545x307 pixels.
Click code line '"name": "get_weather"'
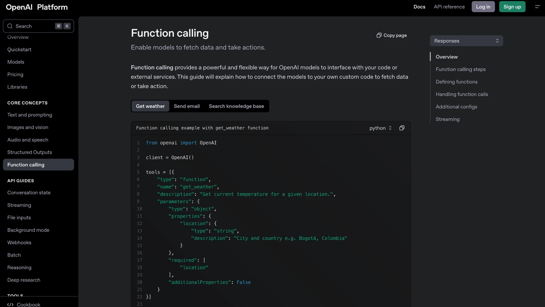[188, 187]
